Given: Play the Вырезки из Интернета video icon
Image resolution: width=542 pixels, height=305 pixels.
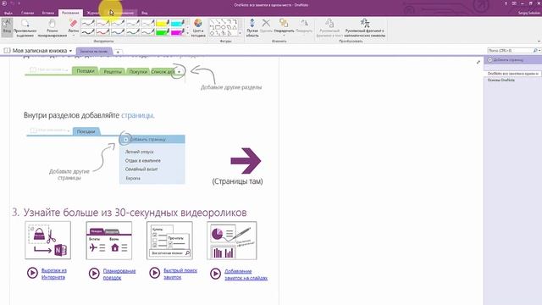Looking at the screenshot, I should pyautogui.click(x=32, y=273).
